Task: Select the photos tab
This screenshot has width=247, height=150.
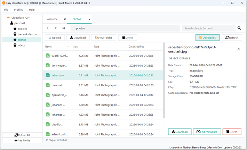Action: tap(77, 19)
